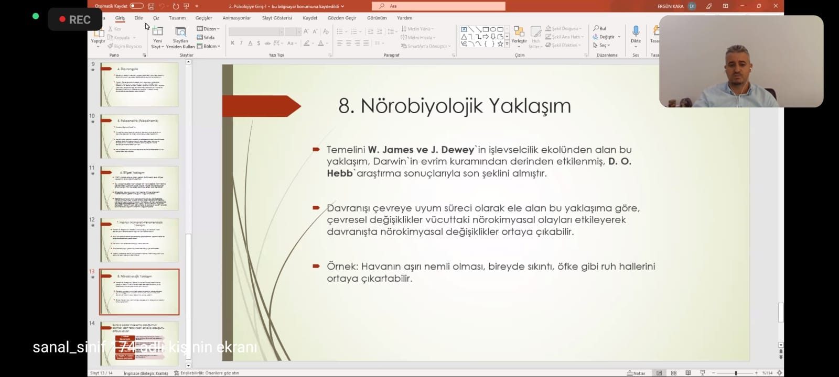This screenshot has width=839, height=377.
Task: Click the font color button
Action: [320, 43]
